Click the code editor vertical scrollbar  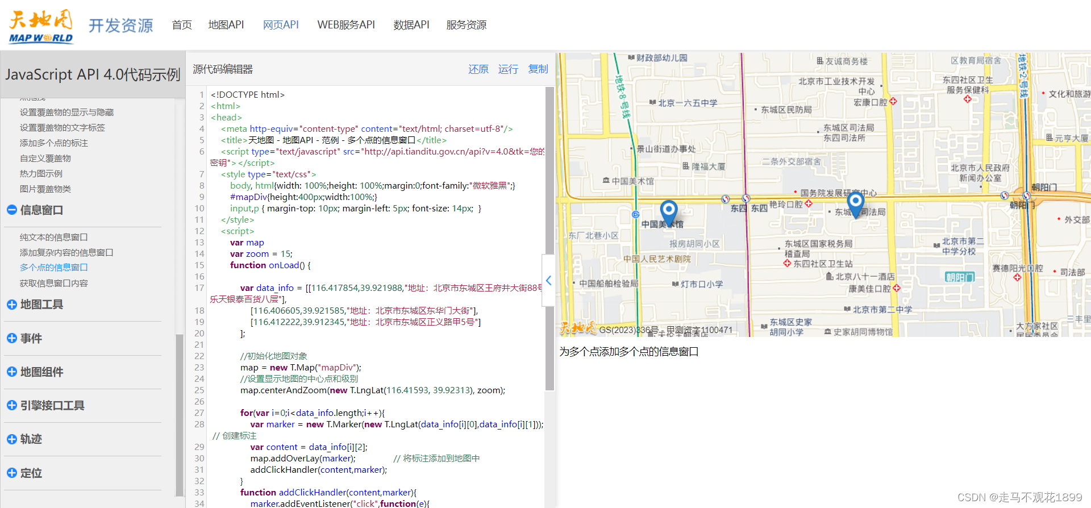click(x=549, y=239)
